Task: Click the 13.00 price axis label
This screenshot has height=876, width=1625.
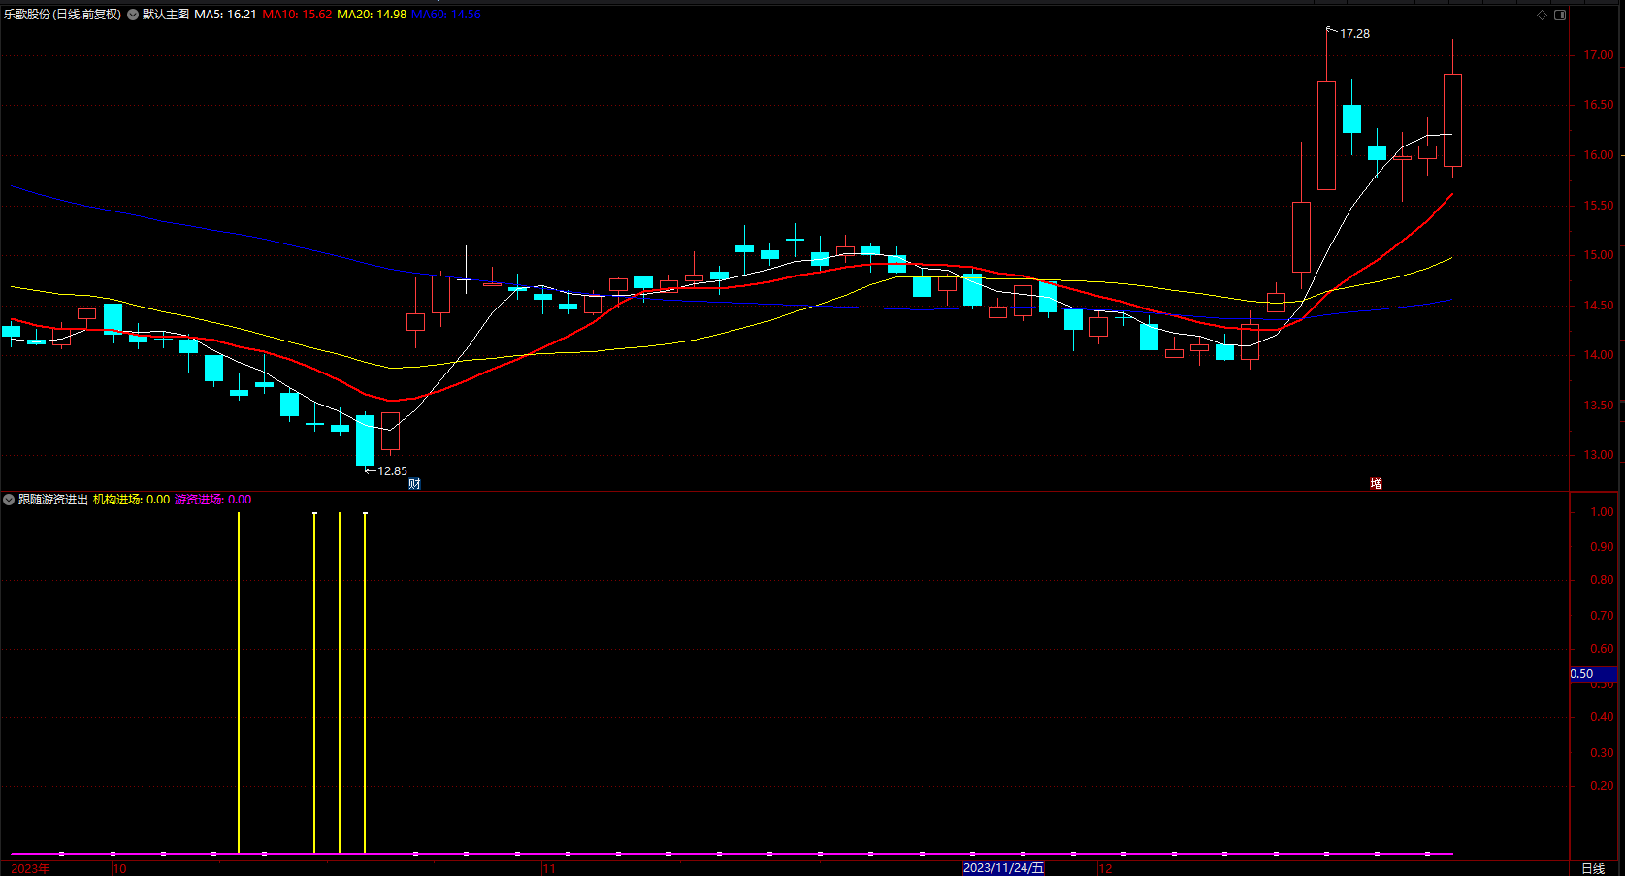Action: pos(1599,455)
